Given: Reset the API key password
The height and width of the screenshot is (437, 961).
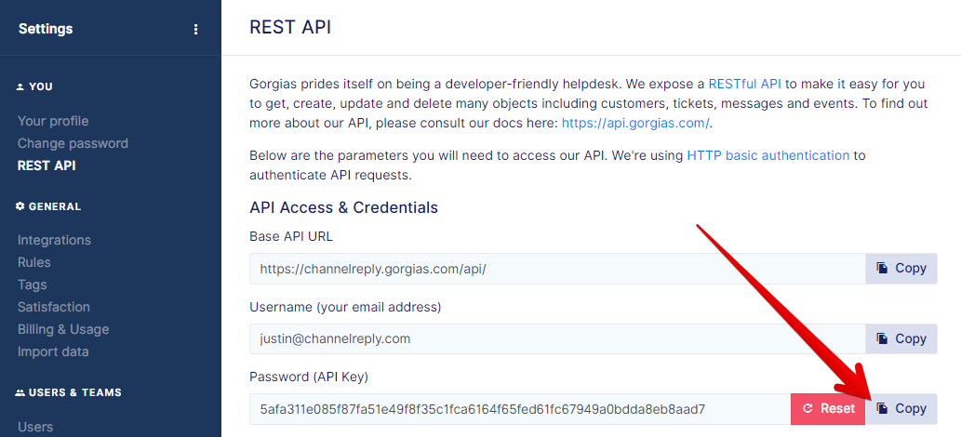Looking at the screenshot, I should (x=828, y=409).
